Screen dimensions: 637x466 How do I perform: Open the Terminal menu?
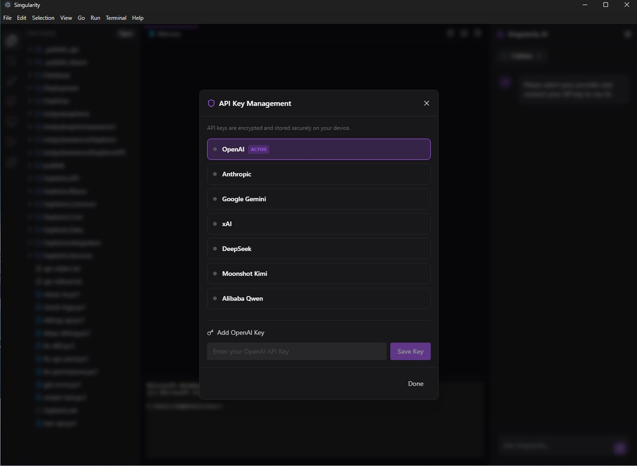tap(115, 17)
